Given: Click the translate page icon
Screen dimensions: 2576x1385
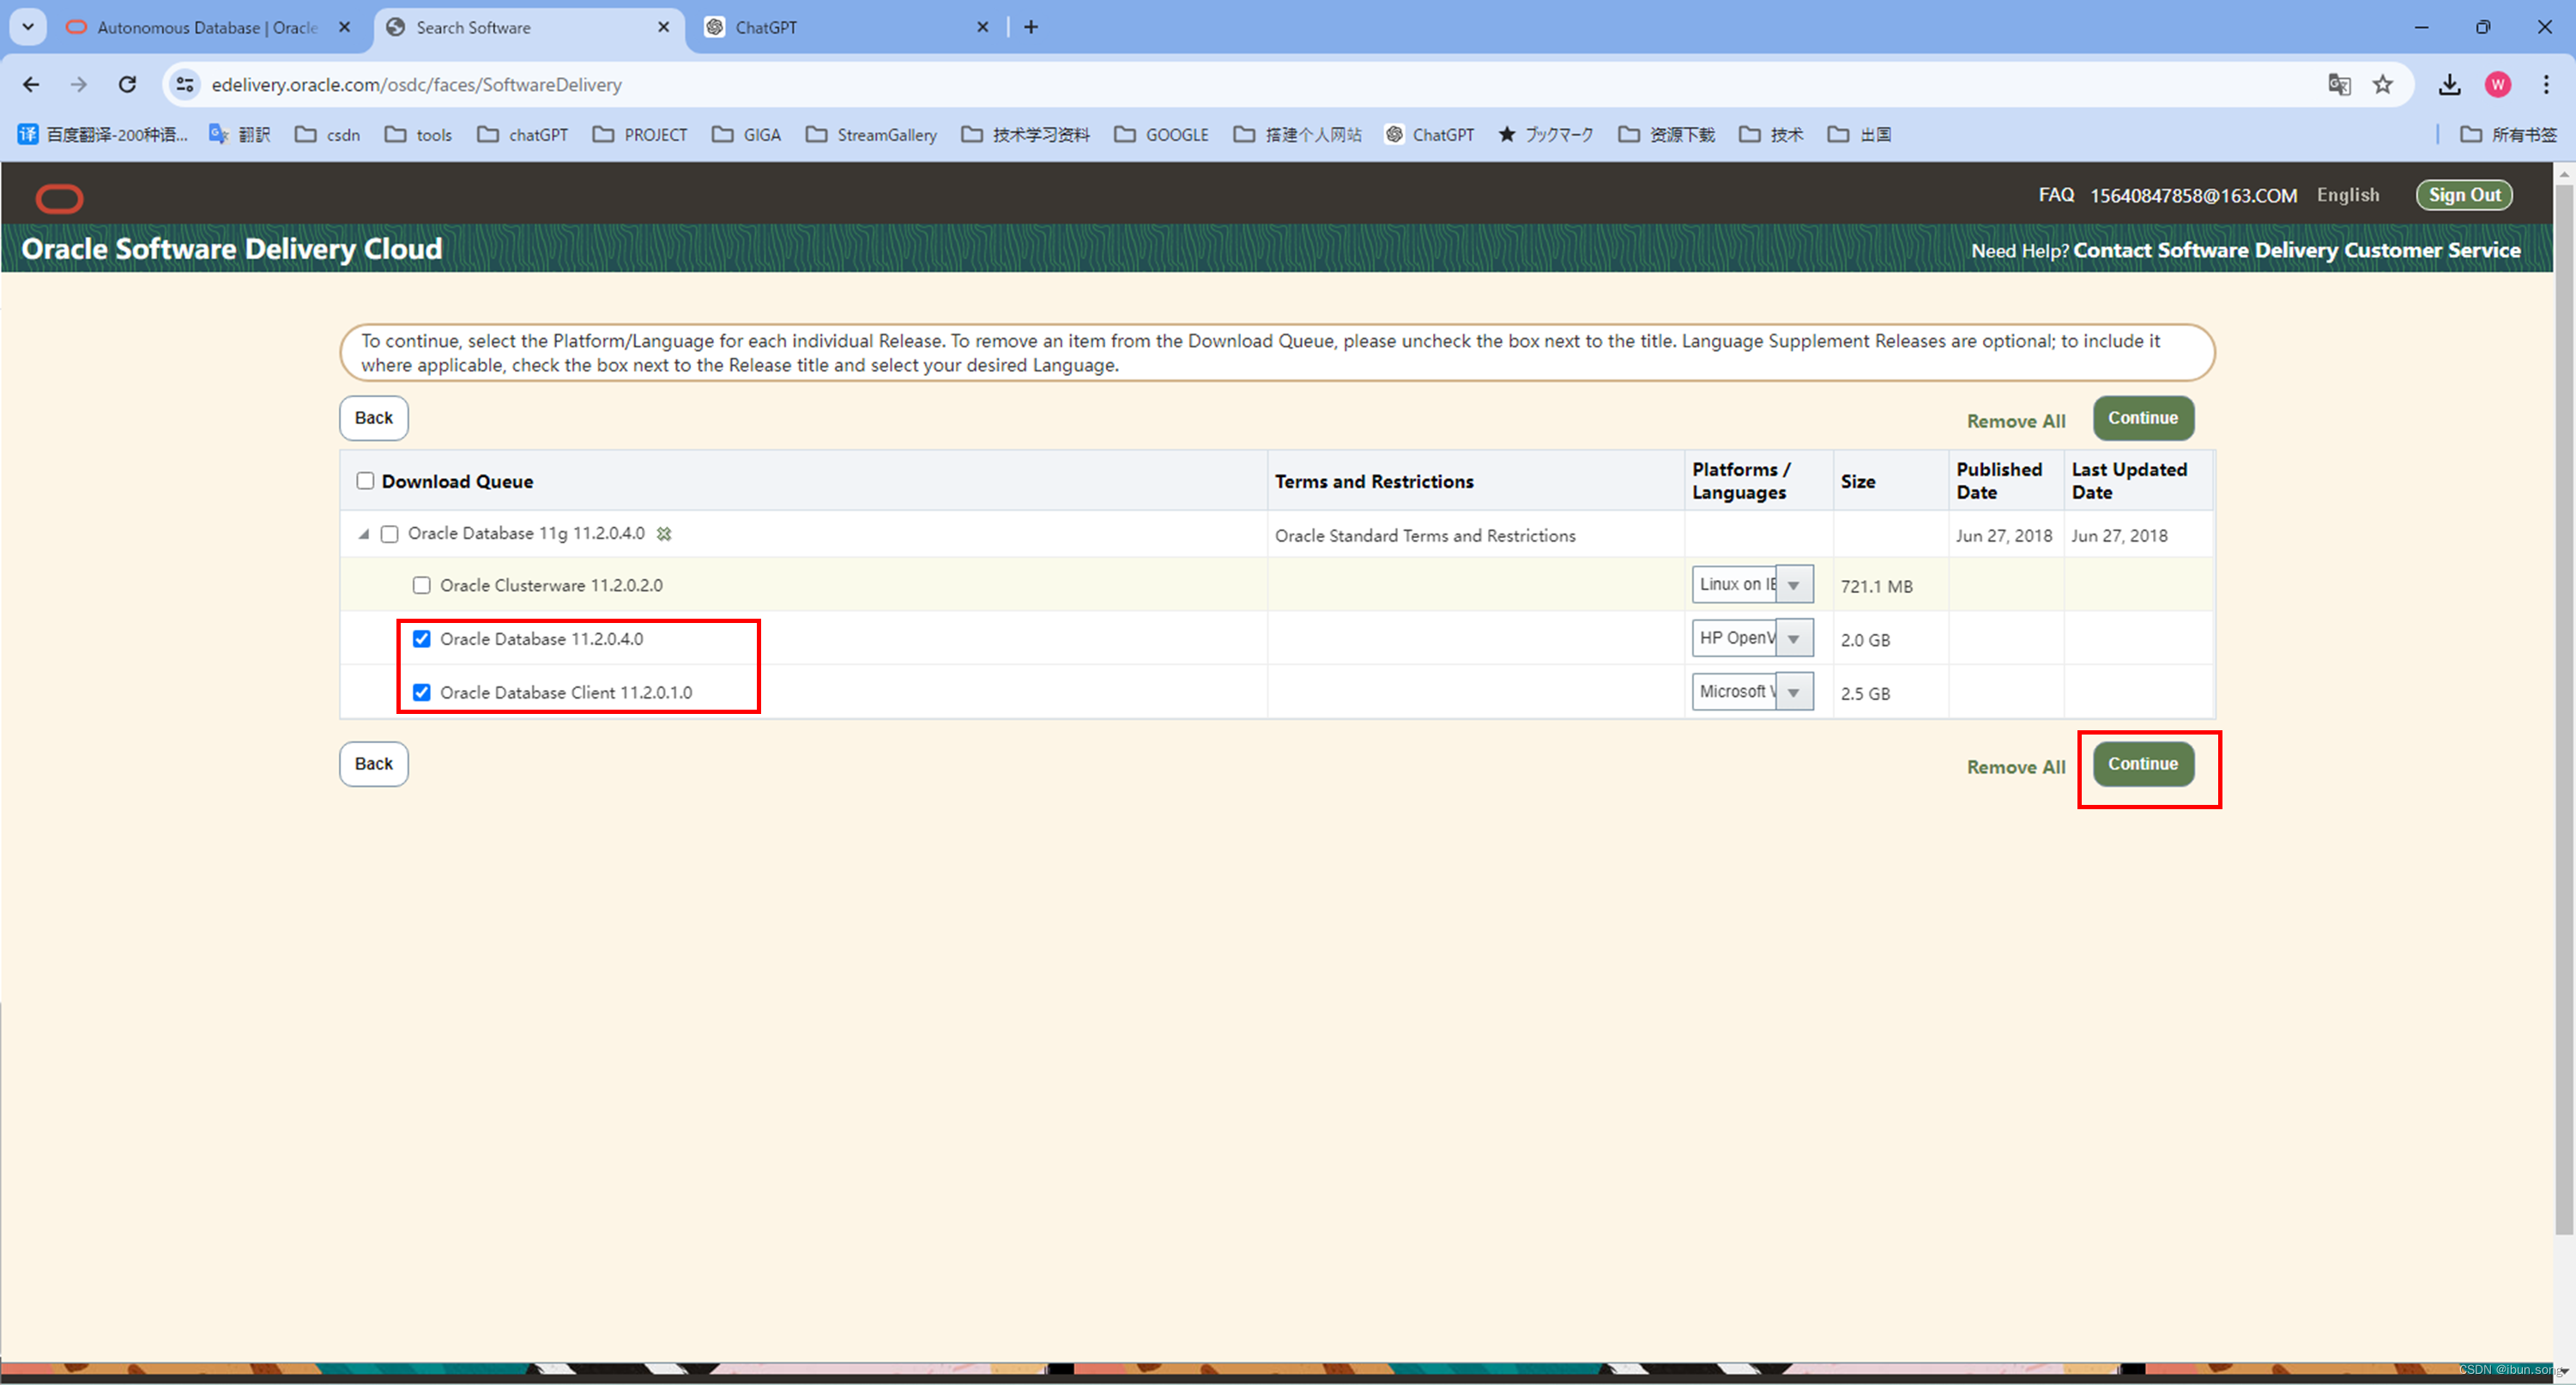Looking at the screenshot, I should pos(2339,85).
